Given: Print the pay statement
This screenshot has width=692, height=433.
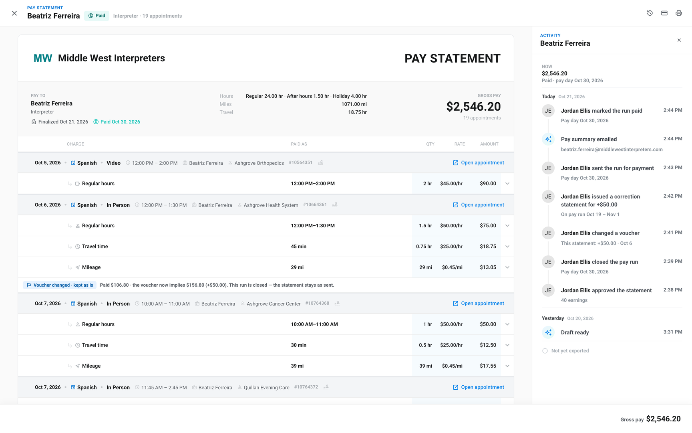Looking at the screenshot, I should coord(679,13).
